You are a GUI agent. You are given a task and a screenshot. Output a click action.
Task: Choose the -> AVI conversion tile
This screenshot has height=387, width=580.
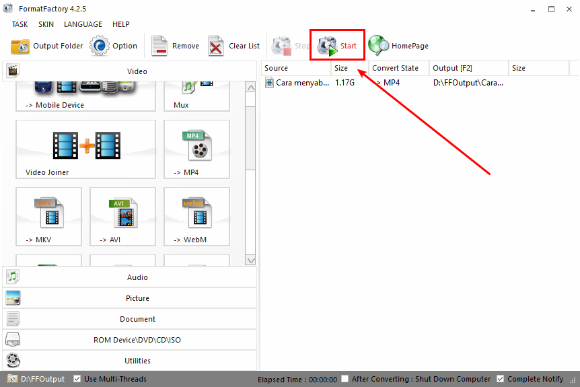tap(122, 217)
